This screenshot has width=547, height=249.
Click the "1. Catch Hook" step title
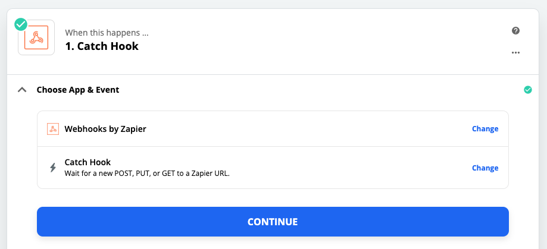(102, 46)
